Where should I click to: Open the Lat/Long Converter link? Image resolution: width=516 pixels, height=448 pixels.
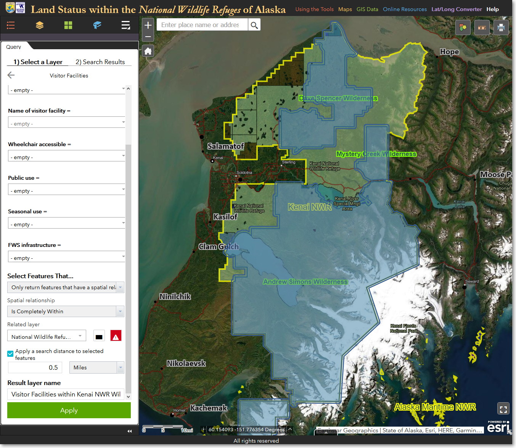point(457,9)
